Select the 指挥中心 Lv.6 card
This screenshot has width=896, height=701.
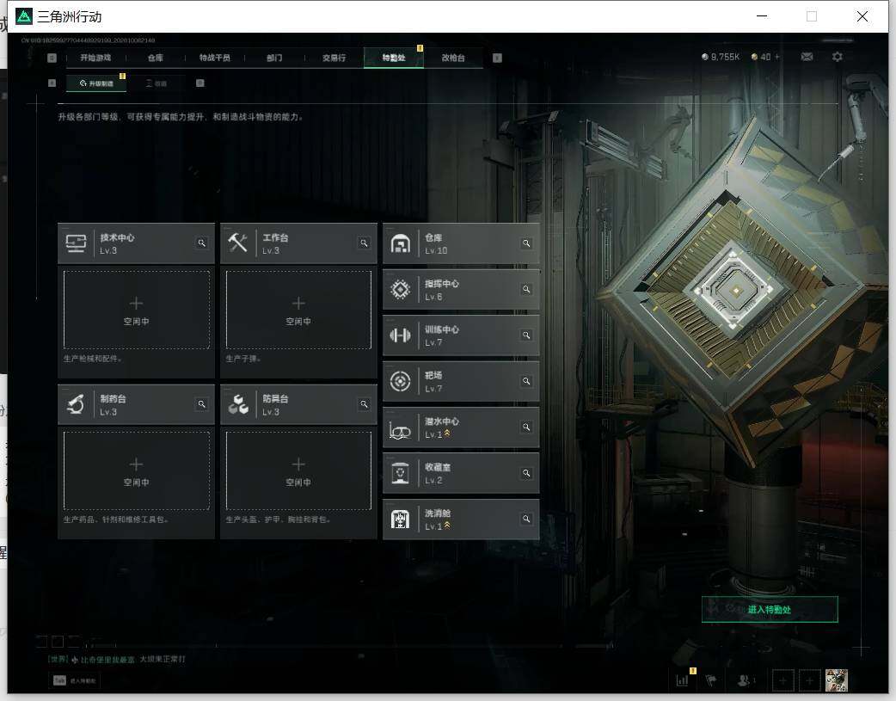(461, 290)
